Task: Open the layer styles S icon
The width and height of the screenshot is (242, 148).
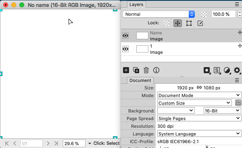Action: tap(217, 70)
